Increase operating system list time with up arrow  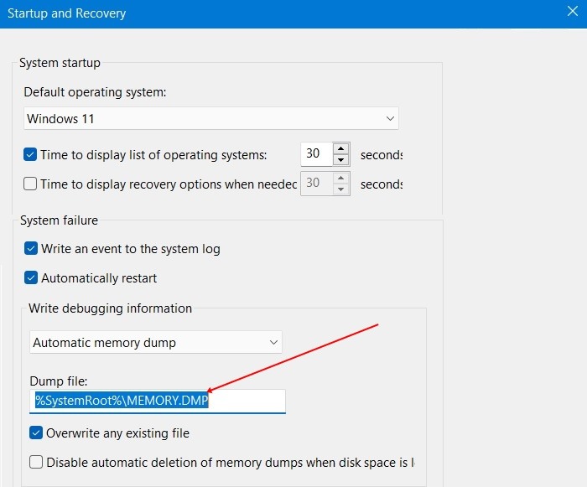pos(340,149)
